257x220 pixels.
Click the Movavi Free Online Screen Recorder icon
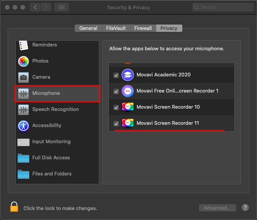click(x=128, y=91)
